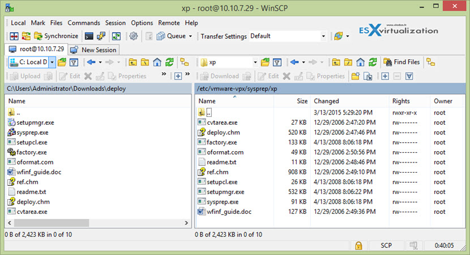
Task: Open the Mark menu
Action: 38,23
